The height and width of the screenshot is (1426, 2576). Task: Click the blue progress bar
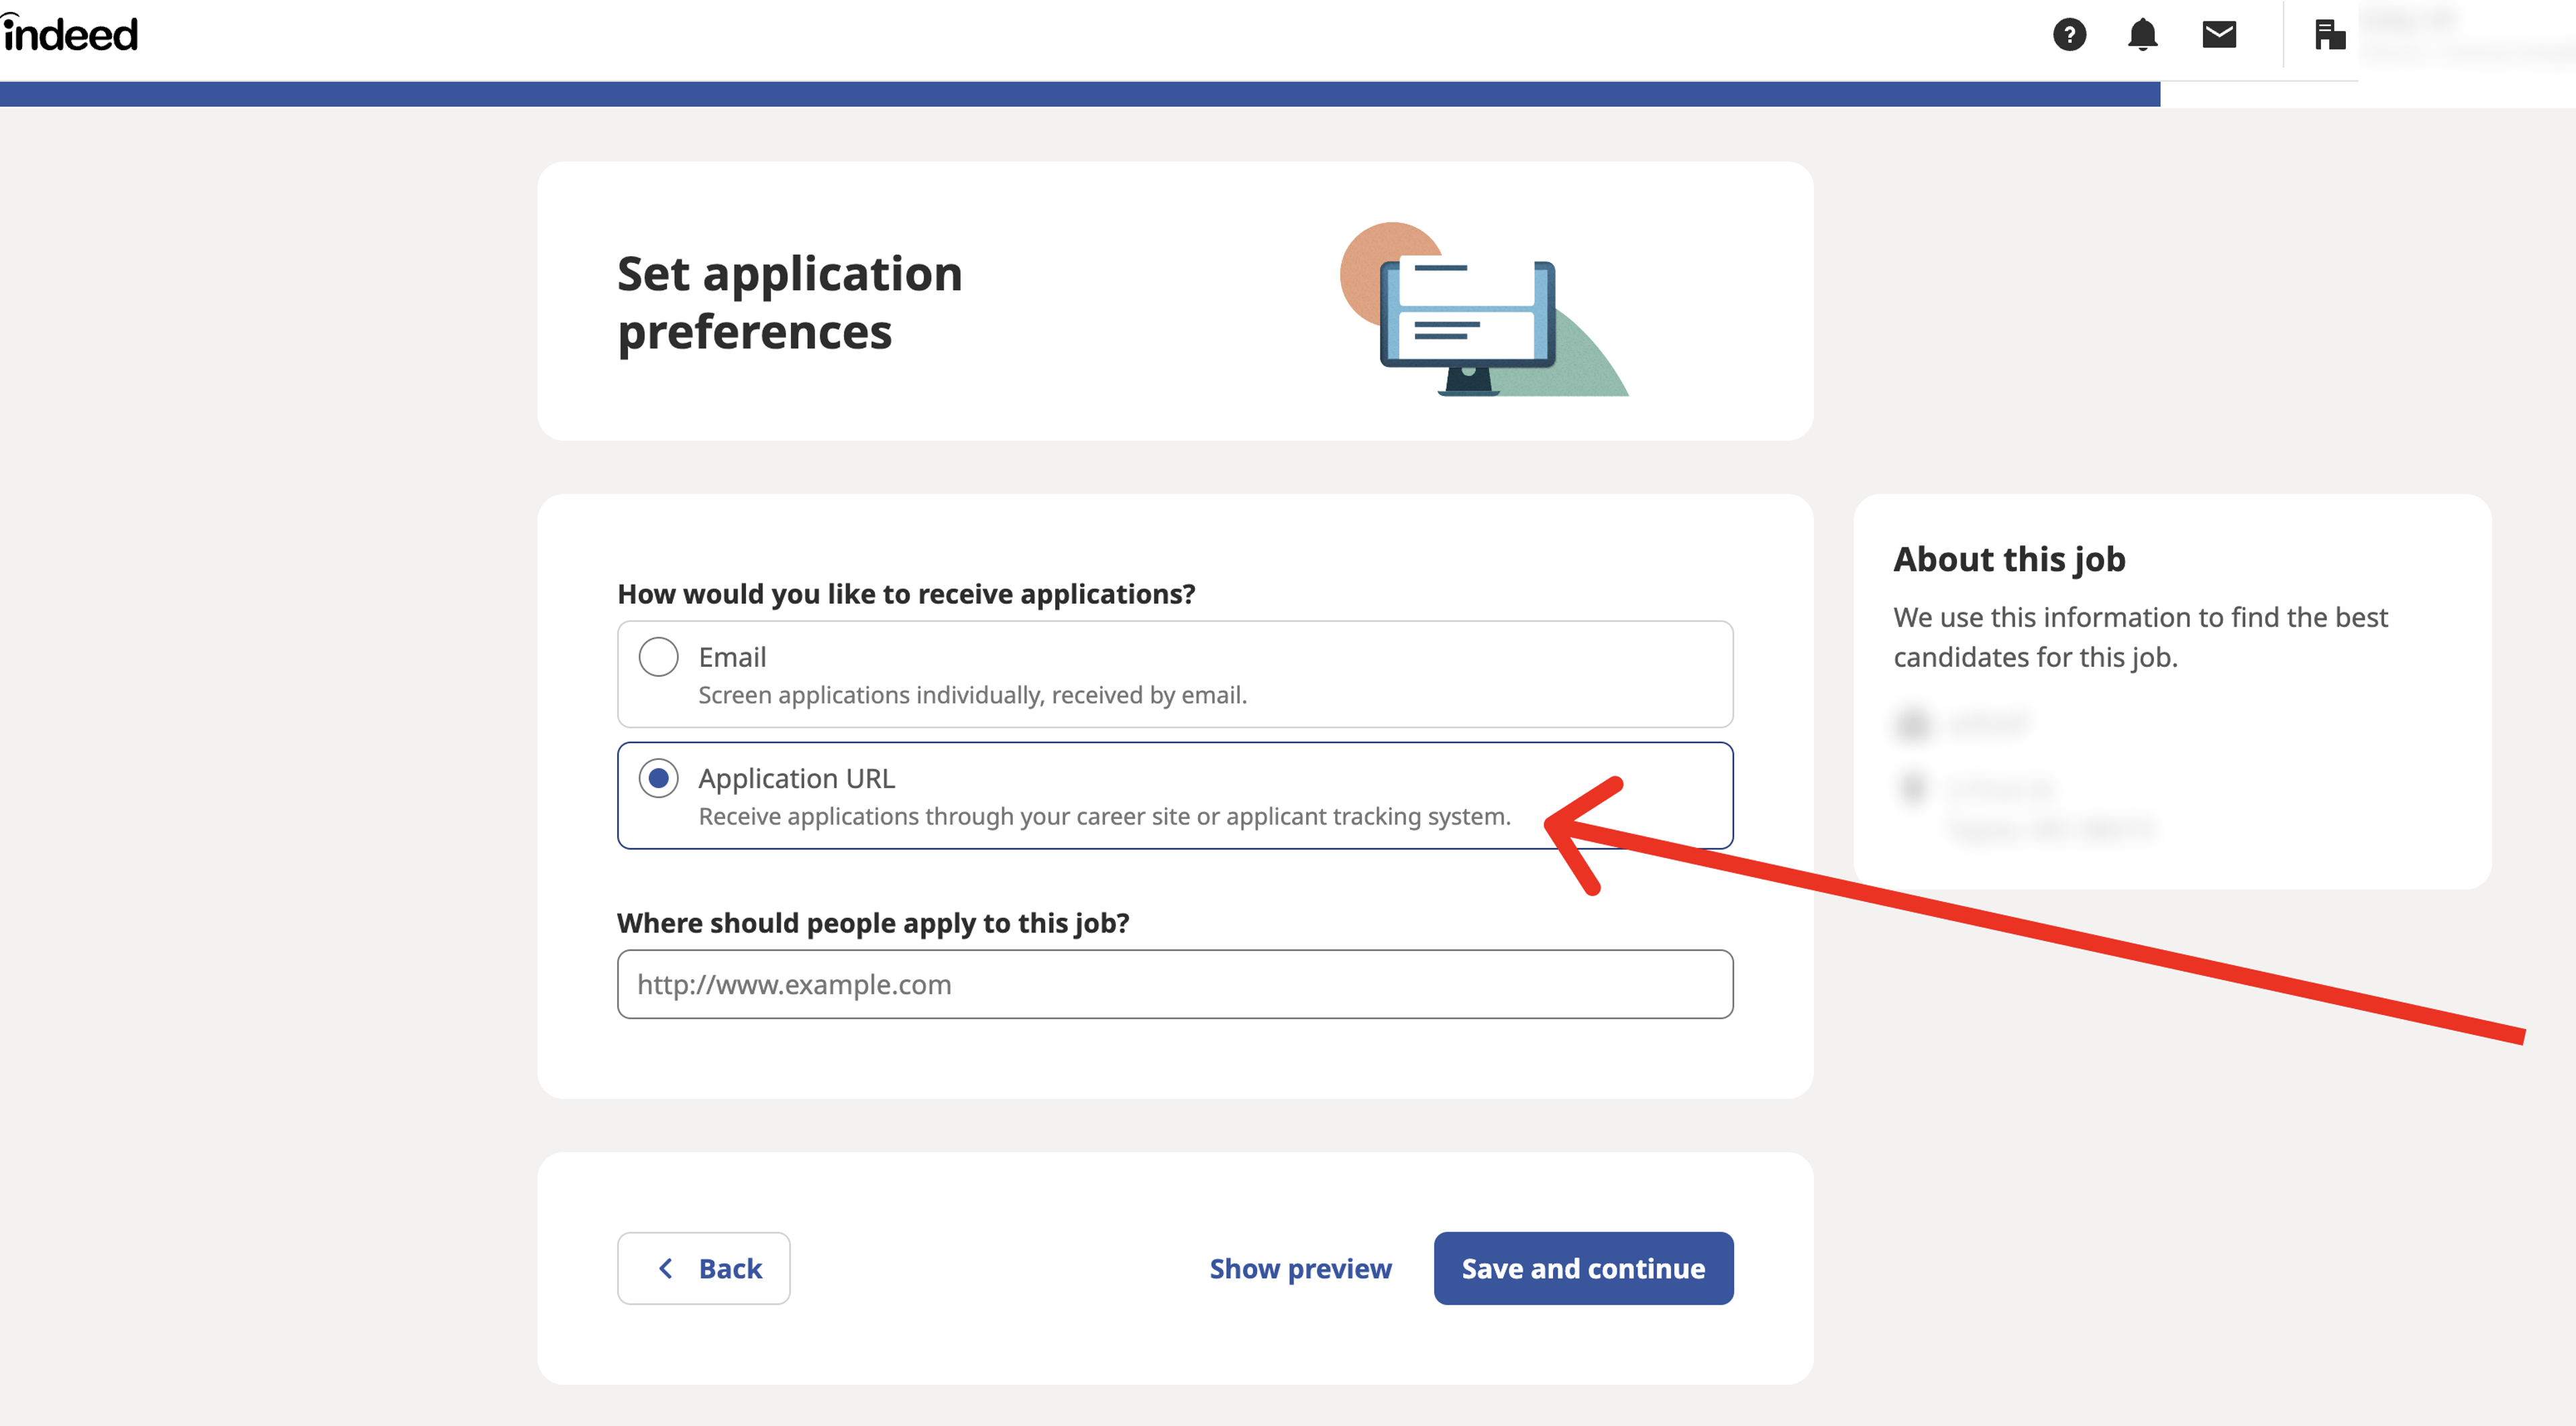[x=1080, y=94]
